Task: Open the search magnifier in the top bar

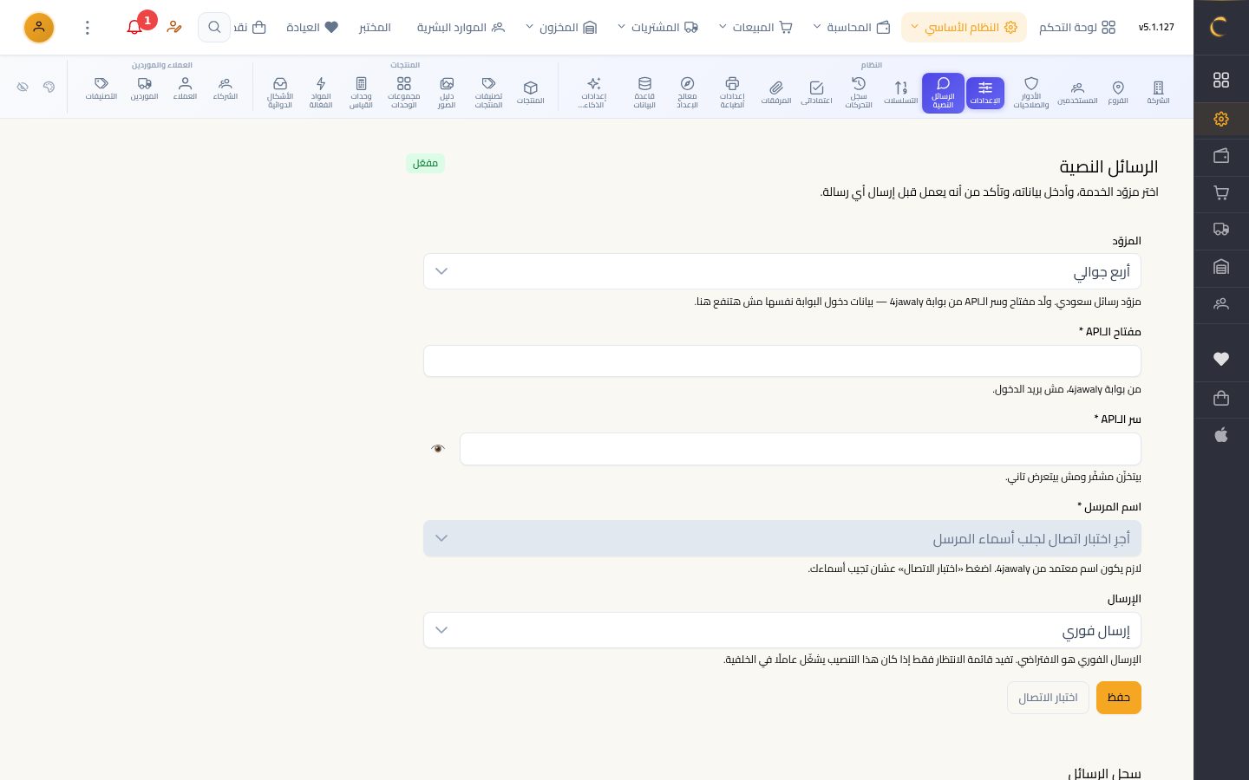Action: click(214, 27)
